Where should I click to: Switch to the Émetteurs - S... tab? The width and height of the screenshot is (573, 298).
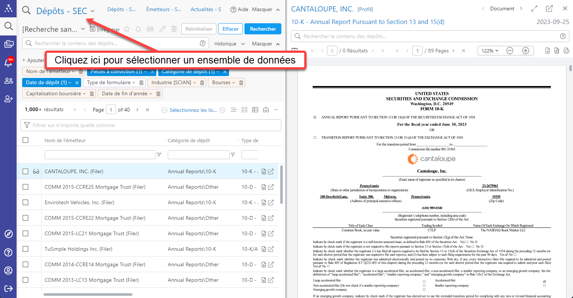[x=164, y=9]
